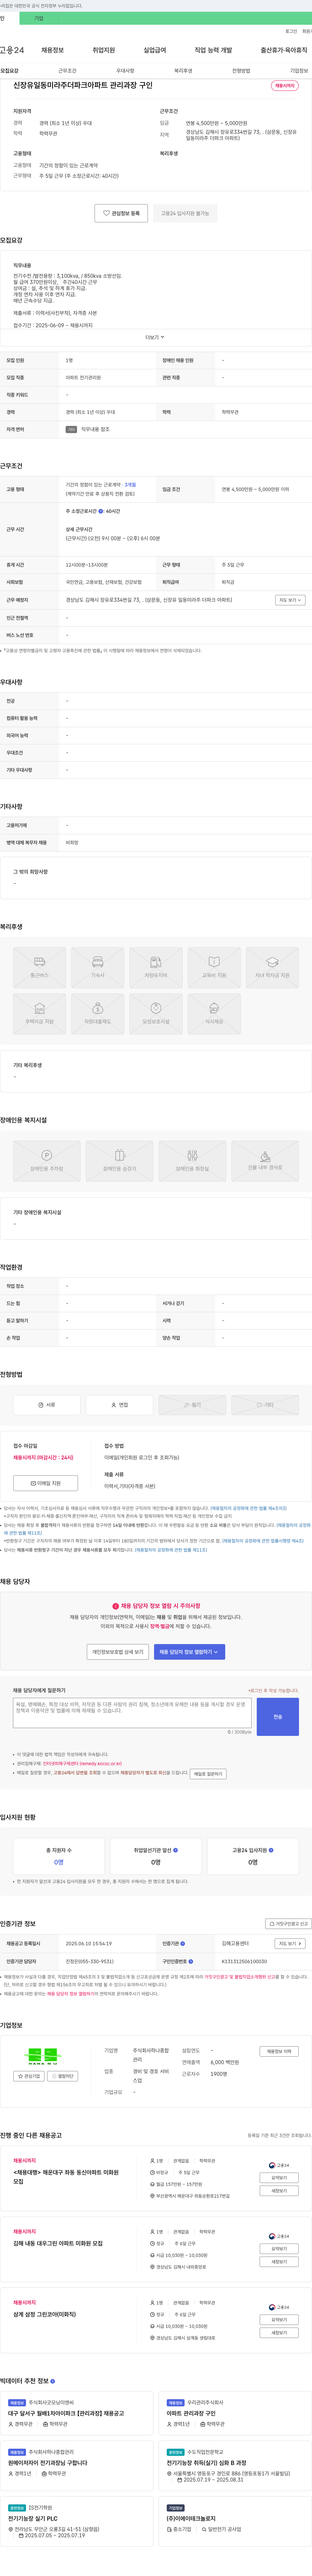Click the 직원대출제도 welfare icon

pos(98,1014)
